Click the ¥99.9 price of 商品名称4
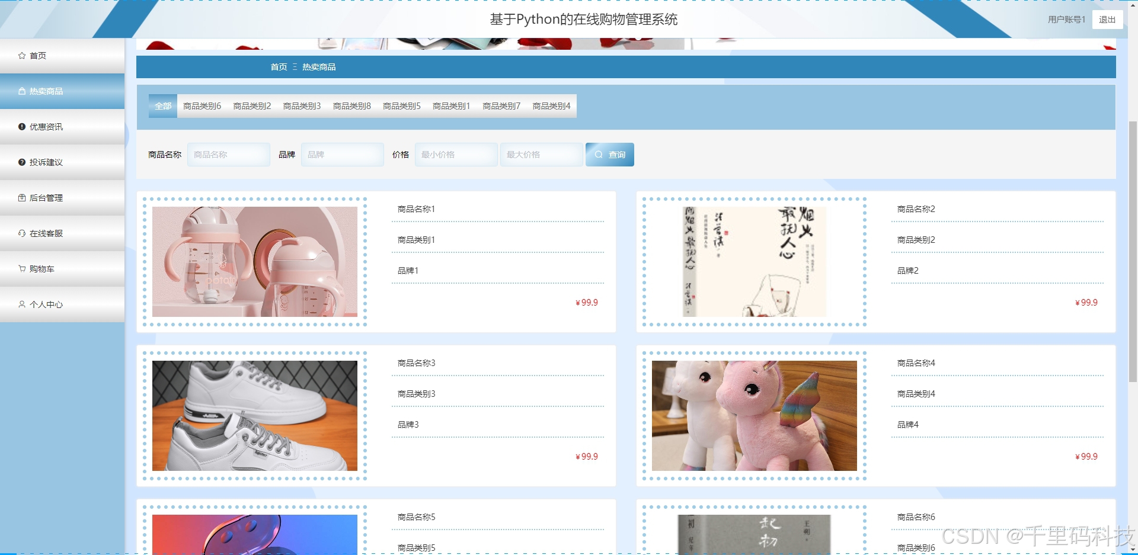Viewport: 1138px width, 555px height. pyautogui.click(x=1086, y=457)
